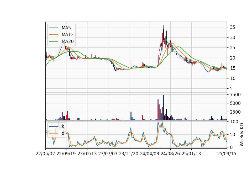Image resolution: width=252 pixels, height=181 pixels.
Task: Click the 22/05/02 date tick label
Action: click(x=45, y=154)
